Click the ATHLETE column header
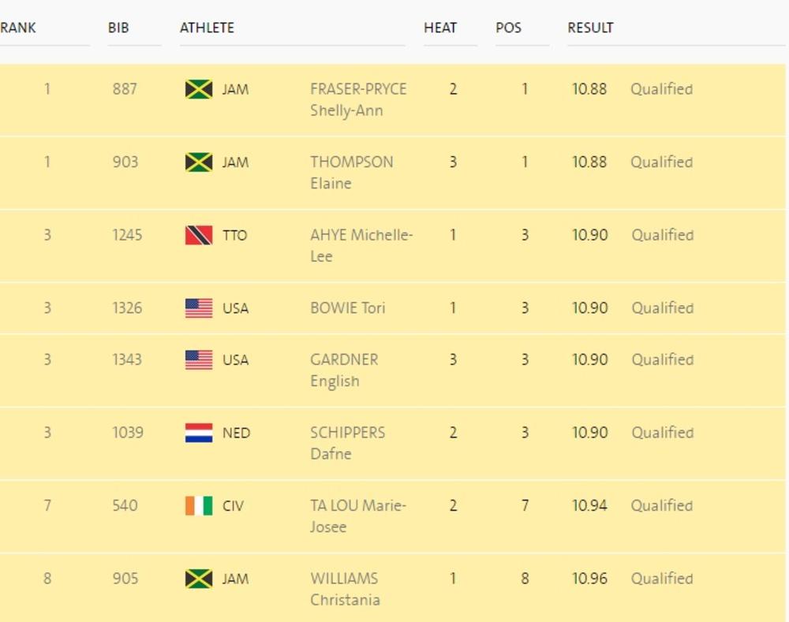The width and height of the screenshot is (789, 622). tap(207, 28)
